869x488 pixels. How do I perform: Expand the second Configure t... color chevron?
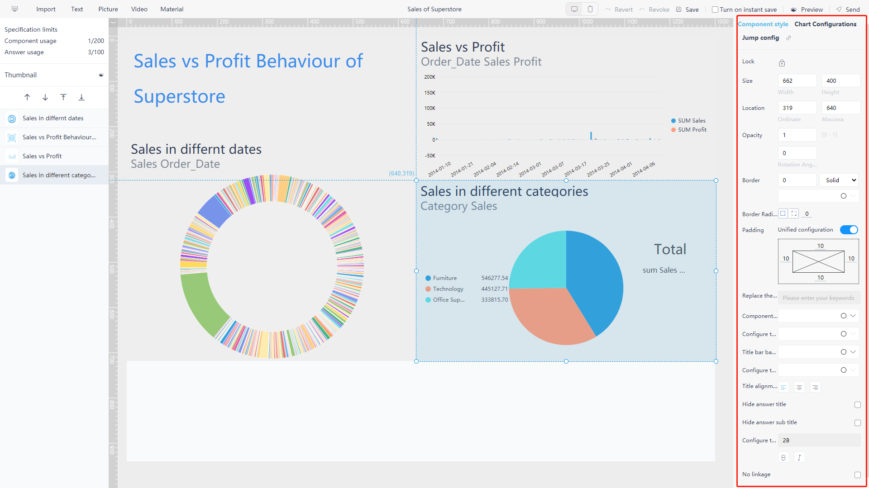click(853, 370)
